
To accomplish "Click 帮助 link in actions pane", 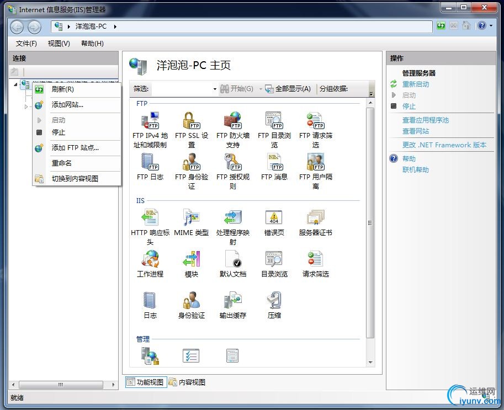I will point(409,159).
